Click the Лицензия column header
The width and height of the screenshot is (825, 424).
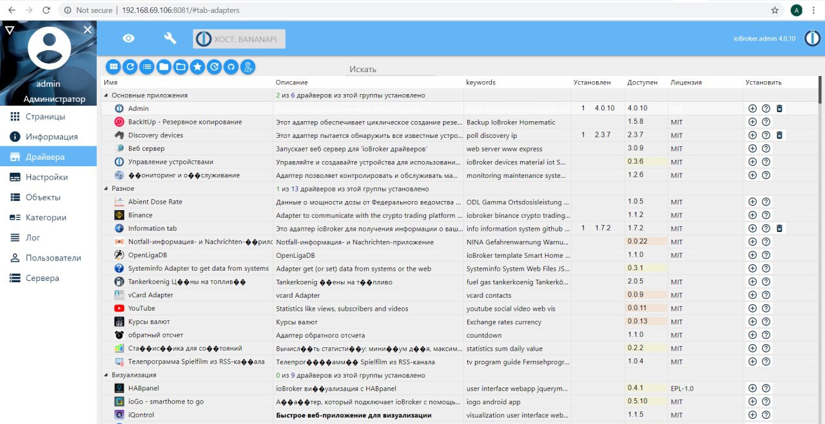point(686,82)
